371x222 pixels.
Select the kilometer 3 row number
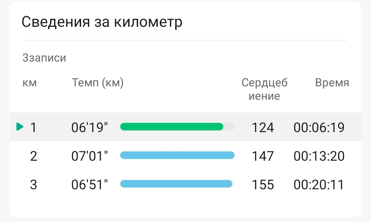click(x=34, y=184)
